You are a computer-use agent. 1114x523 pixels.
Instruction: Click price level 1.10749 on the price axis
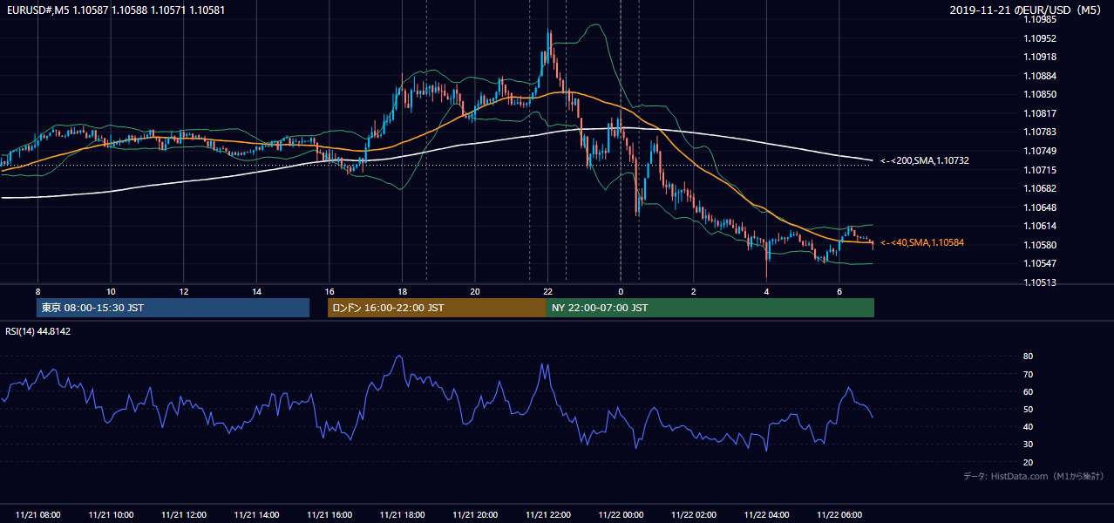[1039, 151]
